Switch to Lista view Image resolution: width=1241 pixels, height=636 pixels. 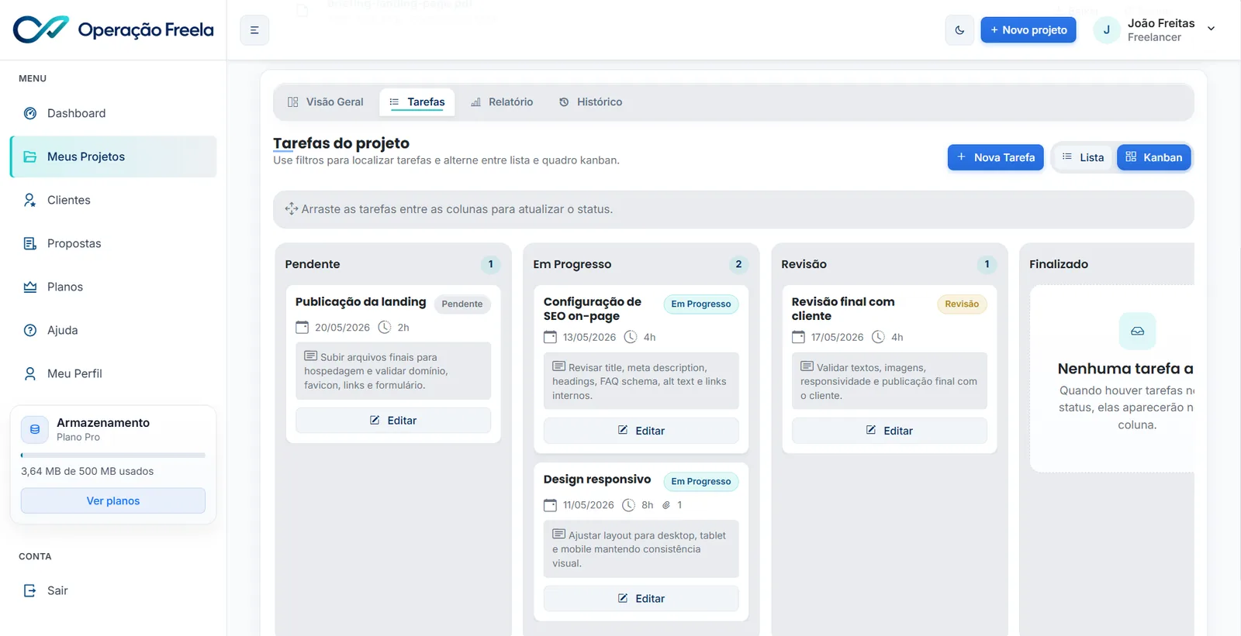[x=1084, y=157]
